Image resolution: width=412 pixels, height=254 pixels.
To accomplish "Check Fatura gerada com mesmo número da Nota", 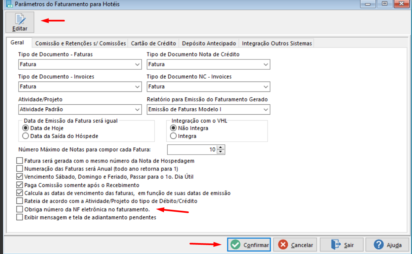I will (20, 161).
